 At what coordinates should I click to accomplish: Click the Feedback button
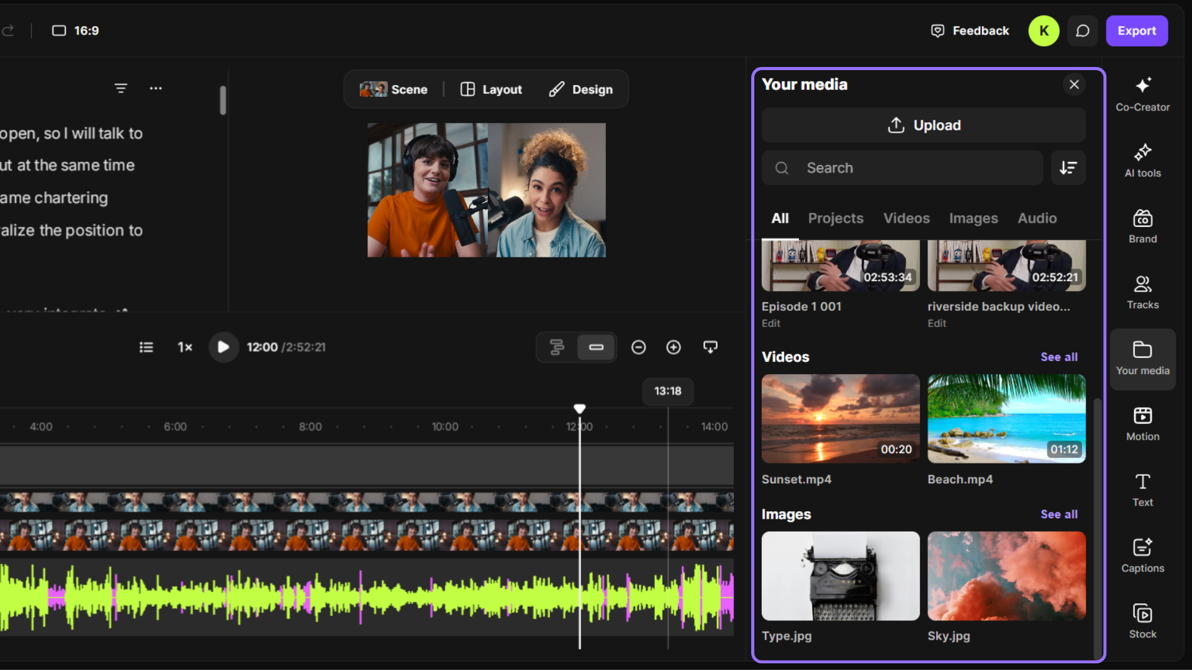(x=970, y=31)
